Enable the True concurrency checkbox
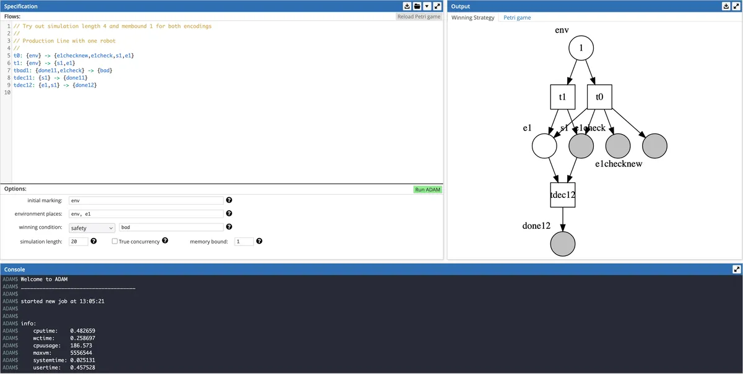The width and height of the screenshot is (743, 374). point(114,241)
